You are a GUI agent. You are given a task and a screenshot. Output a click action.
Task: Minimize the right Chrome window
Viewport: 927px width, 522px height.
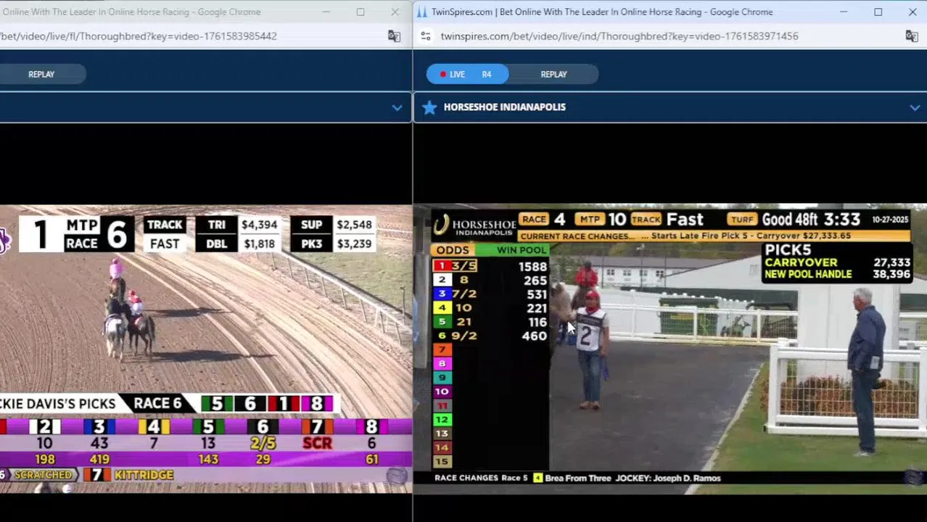tap(844, 12)
